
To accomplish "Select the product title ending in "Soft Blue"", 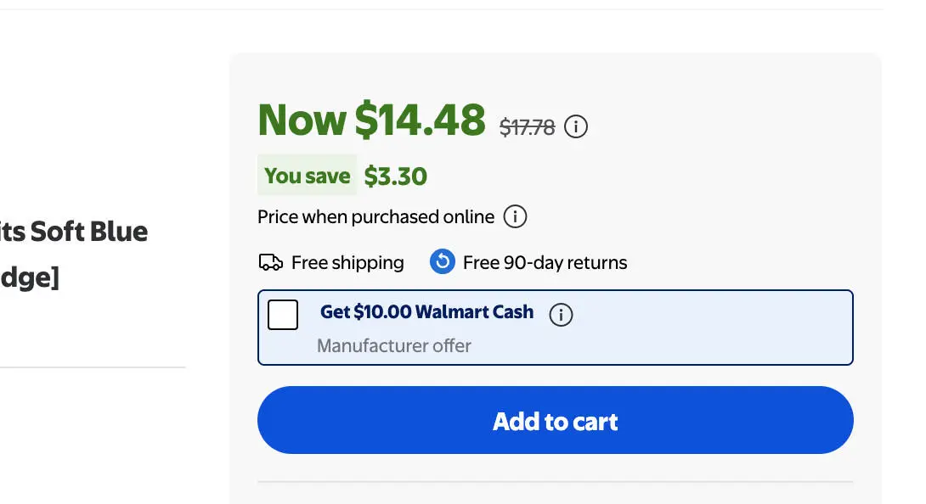I will [74, 231].
